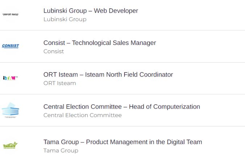The image size is (245, 163).
Task: Click the gray Lubinski Group company subtitle
Action: pyautogui.click(x=65, y=19)
